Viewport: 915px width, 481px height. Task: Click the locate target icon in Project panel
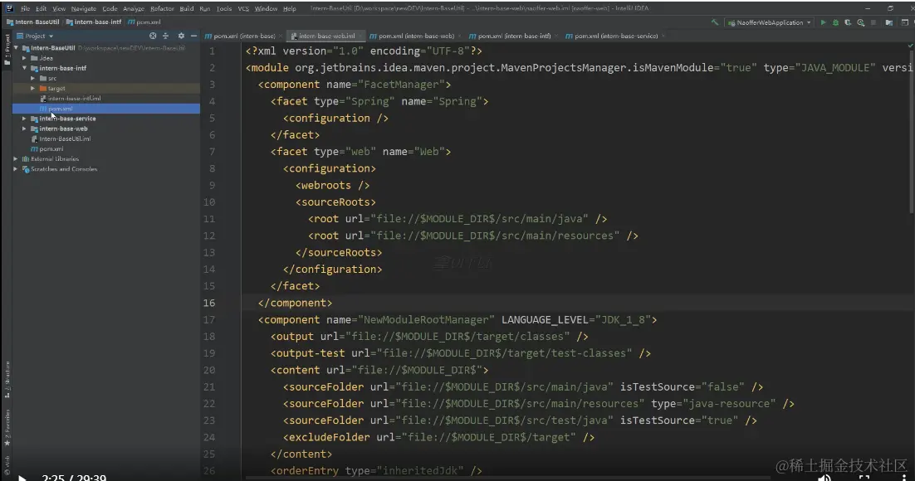(153, 36)
